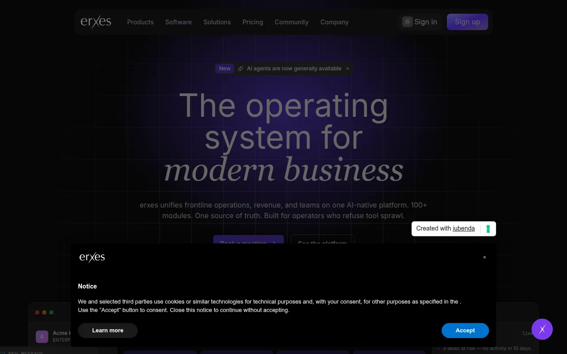The image size is (567, 354).
Task: Click the green iubenda keyhole icon
Action: [488, 229]
